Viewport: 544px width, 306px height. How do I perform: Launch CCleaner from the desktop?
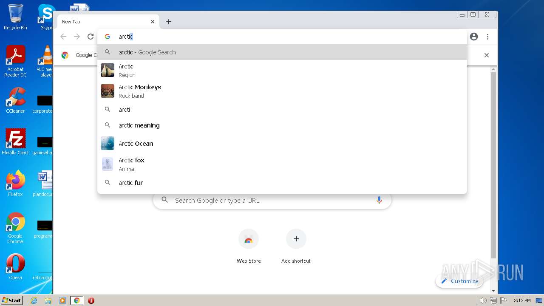coord(15,101)
